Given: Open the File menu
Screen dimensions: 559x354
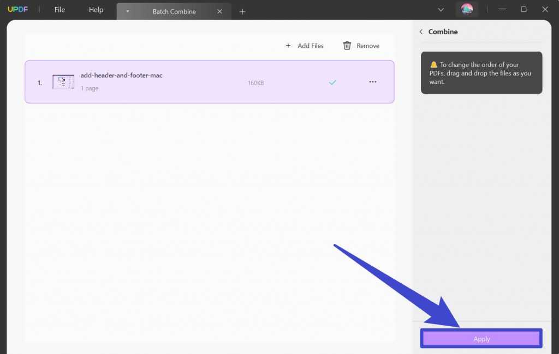Looking at the screenshot, I should click(59, 9).
